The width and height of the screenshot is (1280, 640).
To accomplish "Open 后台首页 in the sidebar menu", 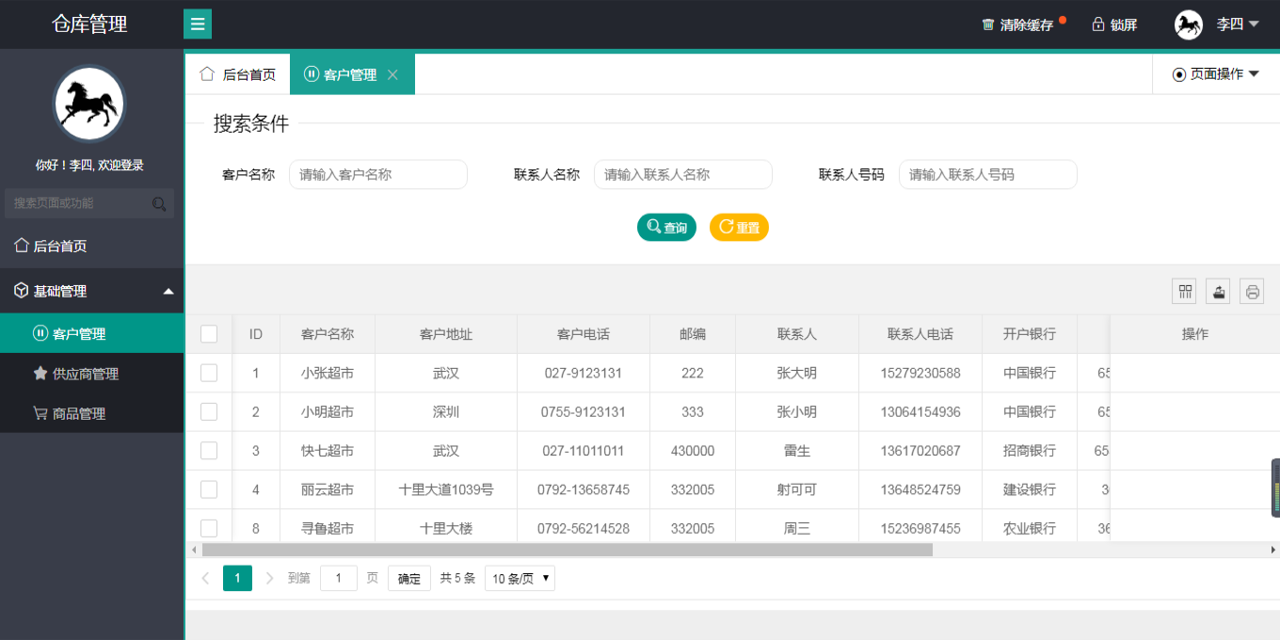I will (91, 246).
